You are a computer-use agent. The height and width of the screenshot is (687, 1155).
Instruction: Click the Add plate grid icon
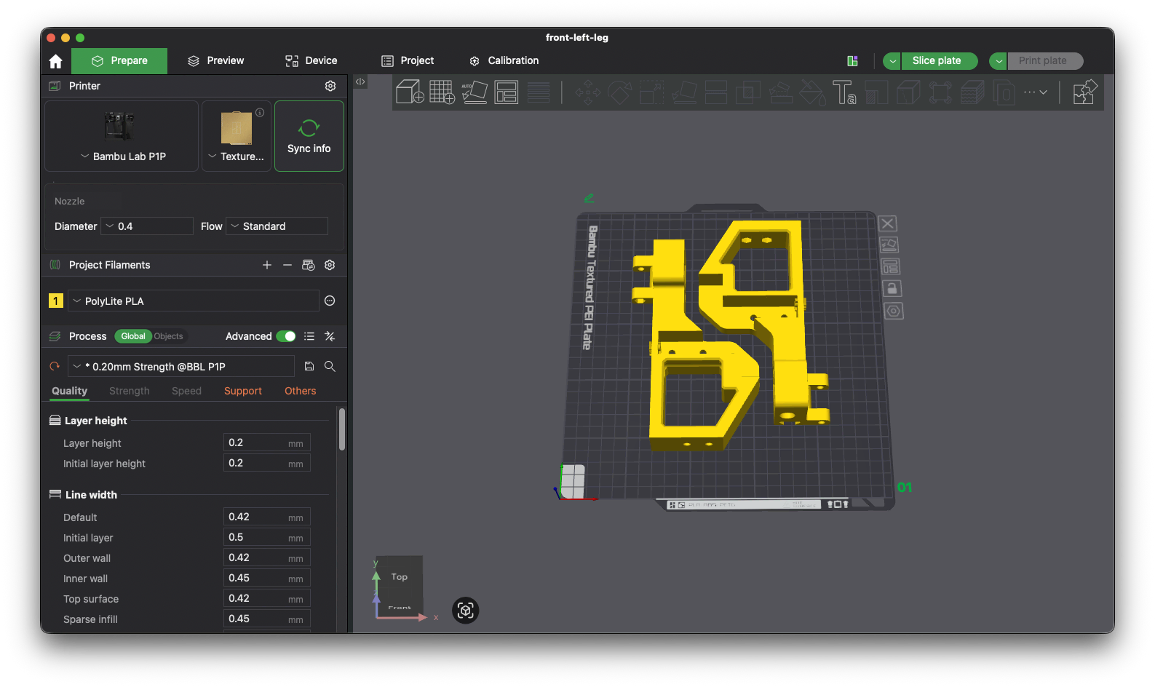click(442, 92)
